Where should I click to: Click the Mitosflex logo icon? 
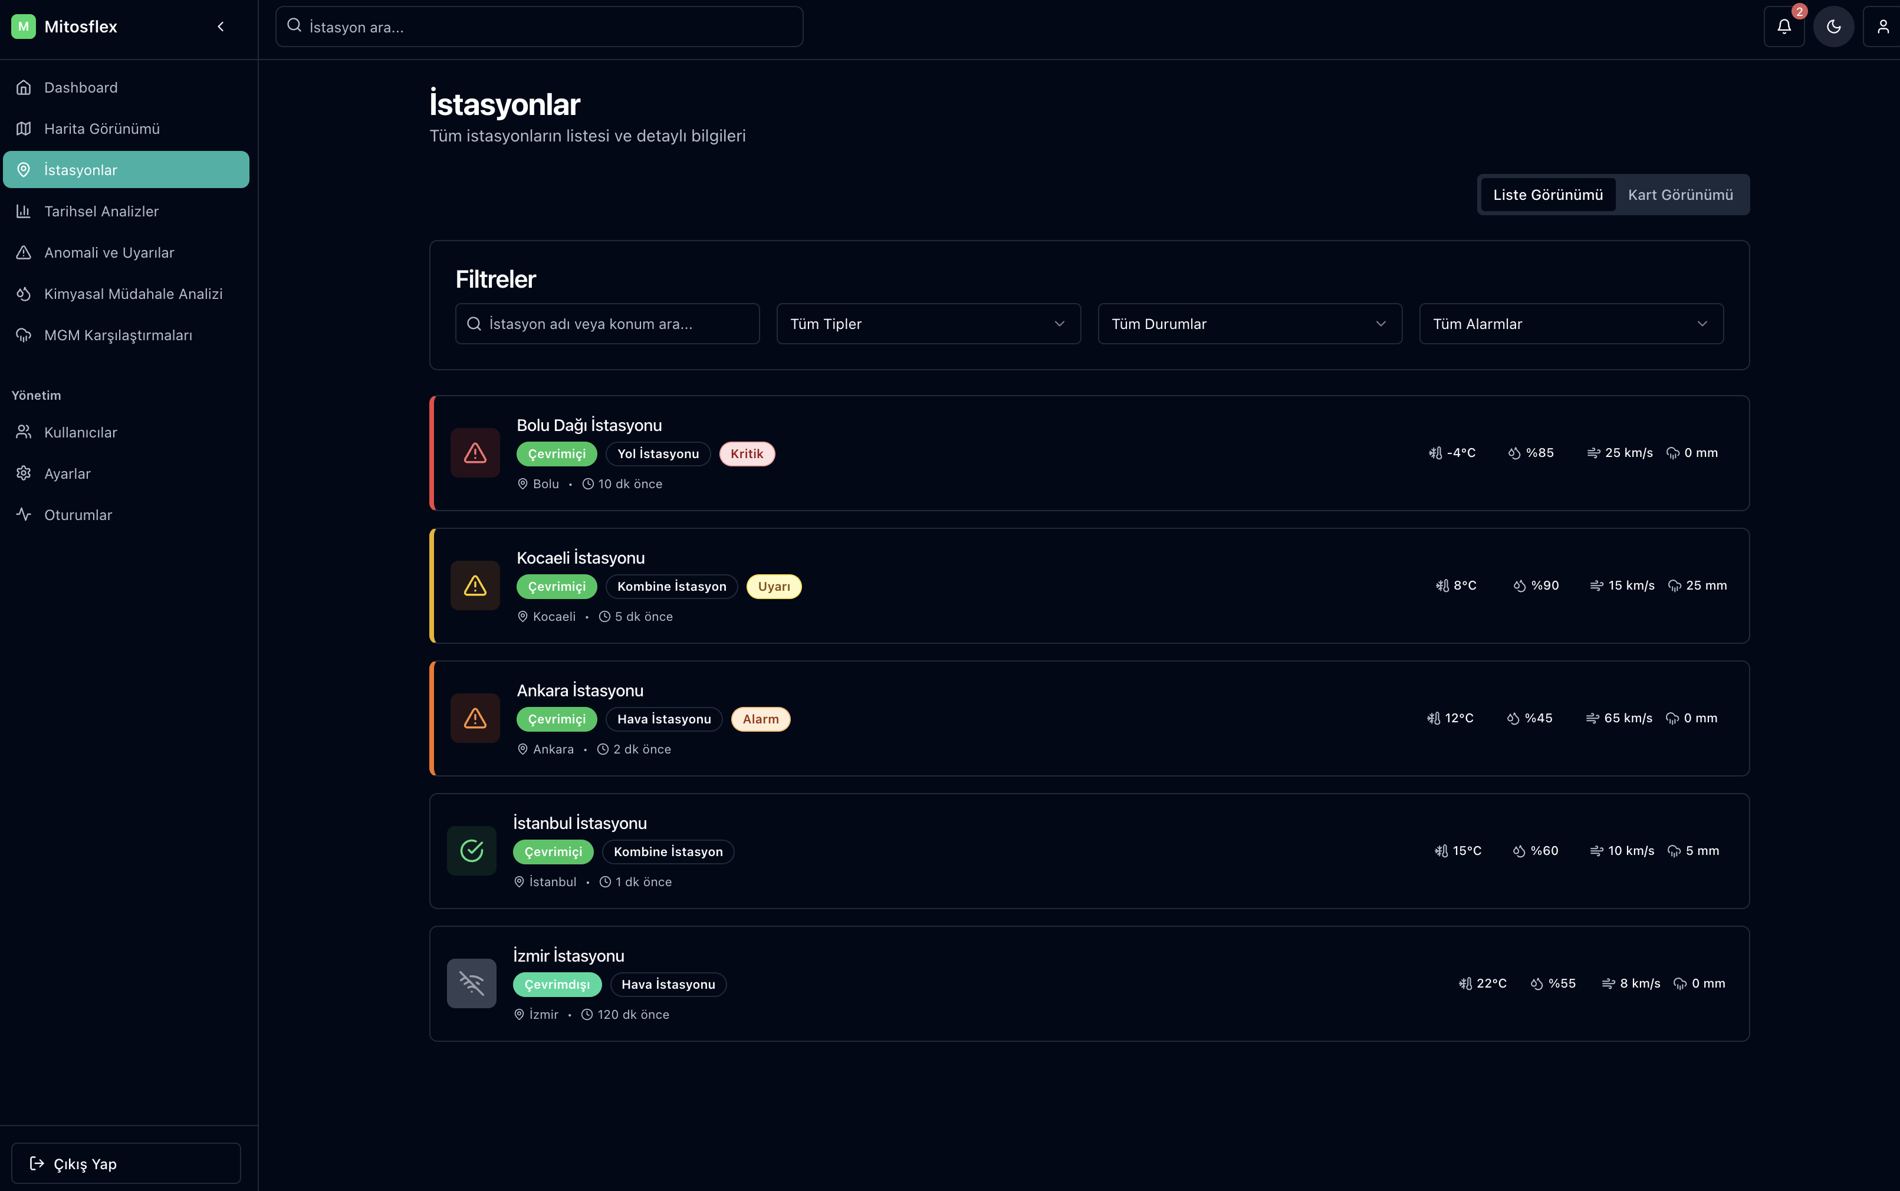pyautogui.click(x=24, y=27)
